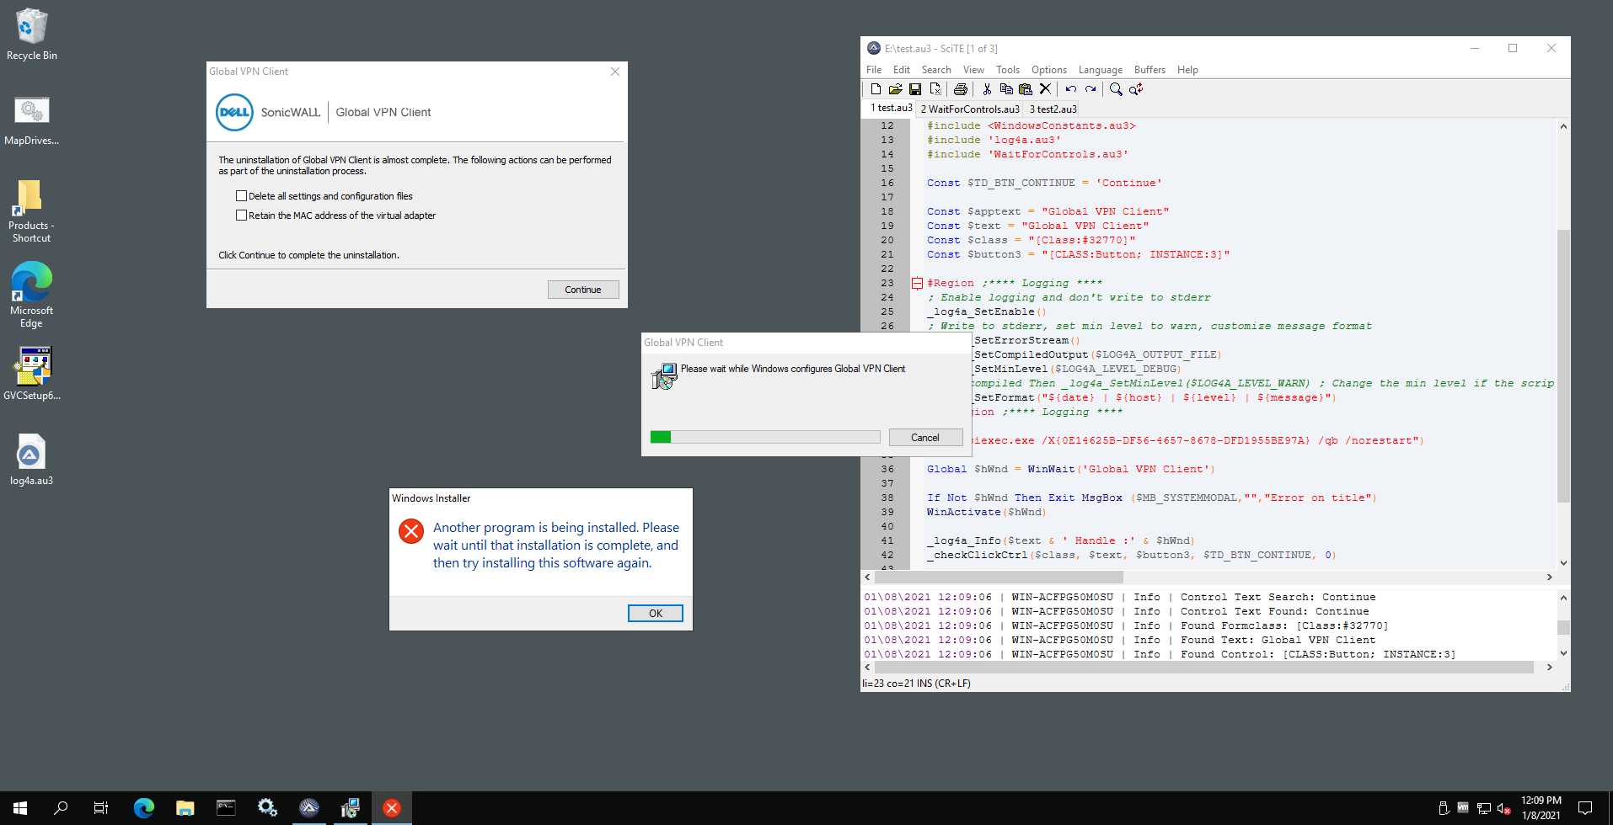
Task: Click OK in Windows Installer error dialog
Action: coord(656,614)
